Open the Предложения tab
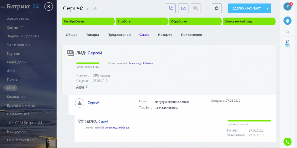The height and width of the screenshot is (148, 297). pos(119,35)
